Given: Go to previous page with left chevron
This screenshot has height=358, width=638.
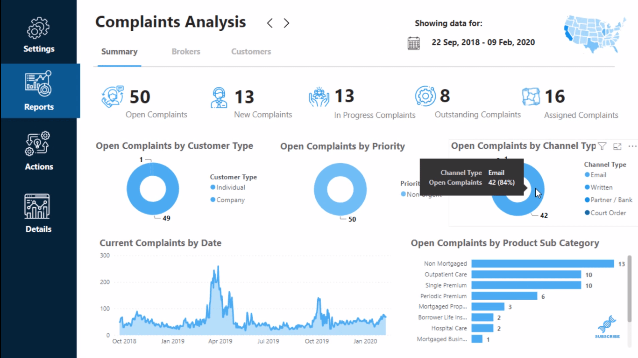Looking at the screenshot, I should click(x=269, y=23).
